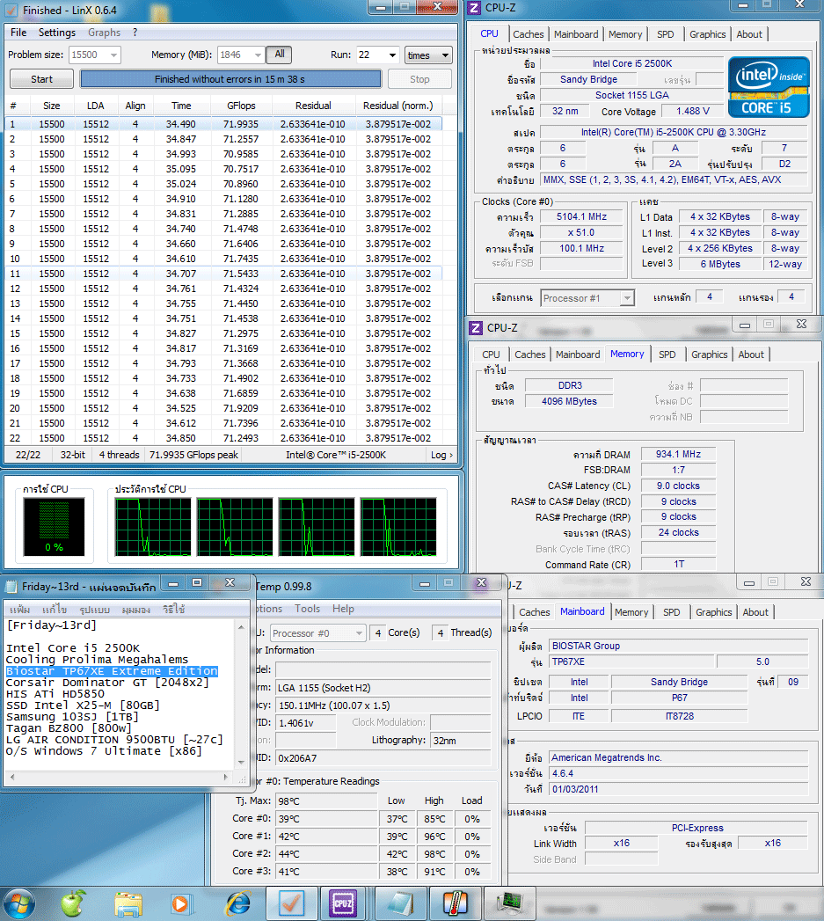
Task: Open the Windows Start orb
Action: pyautogui.click(x=18, y=903)
